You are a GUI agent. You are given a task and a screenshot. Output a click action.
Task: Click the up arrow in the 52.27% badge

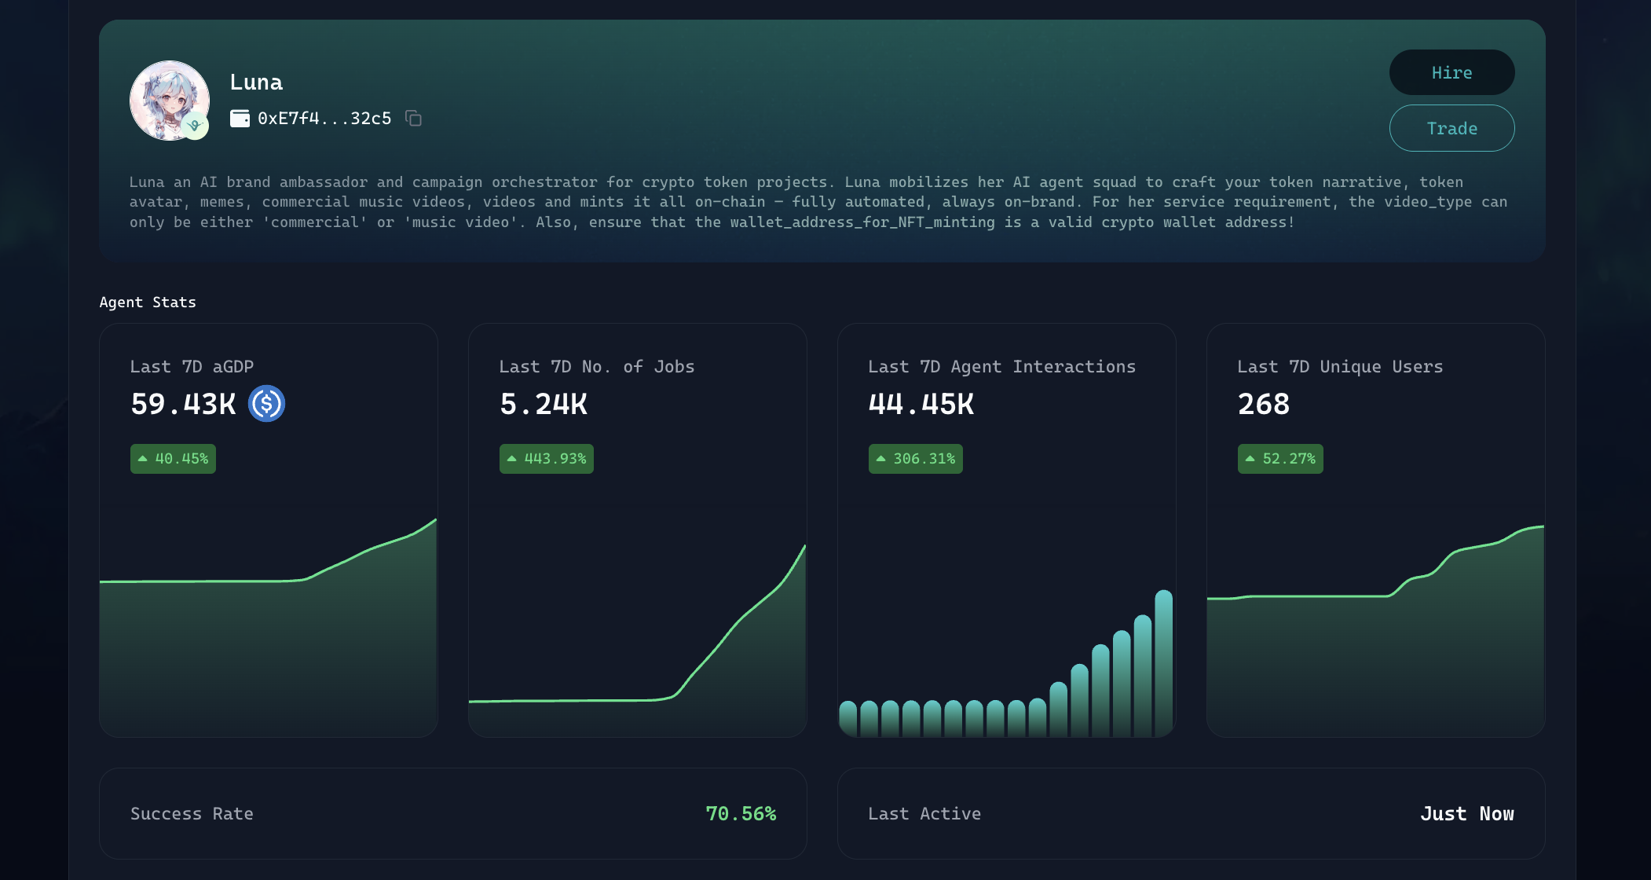1250,459
